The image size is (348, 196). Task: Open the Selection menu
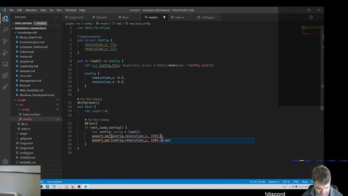click(31, 10)
